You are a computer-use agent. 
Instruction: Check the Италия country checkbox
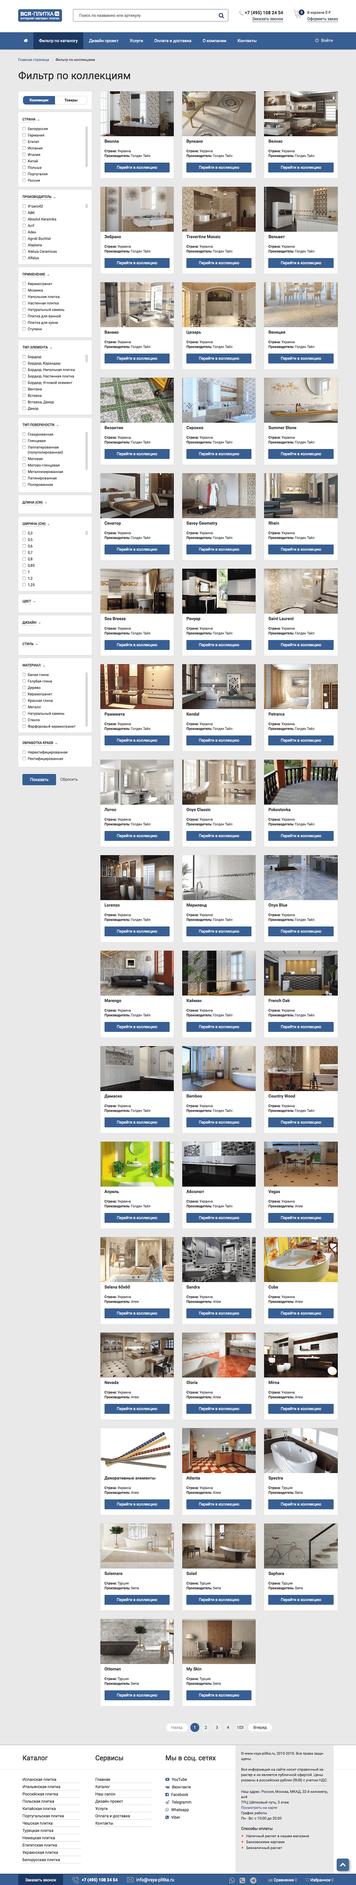[x=24, y=154]
